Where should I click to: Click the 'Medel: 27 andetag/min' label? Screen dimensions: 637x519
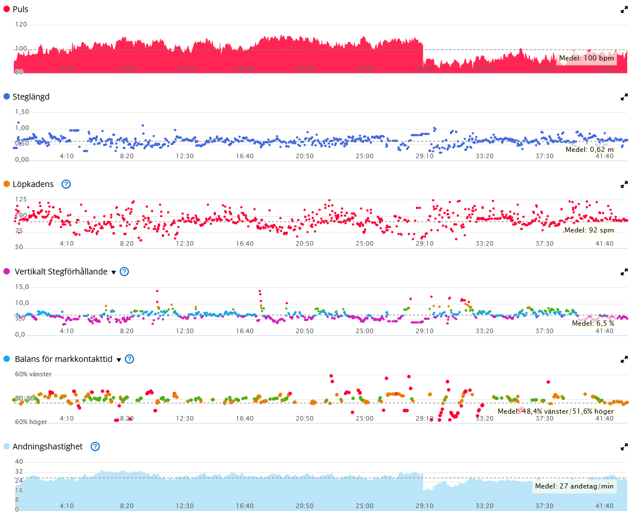pos(574,486)
